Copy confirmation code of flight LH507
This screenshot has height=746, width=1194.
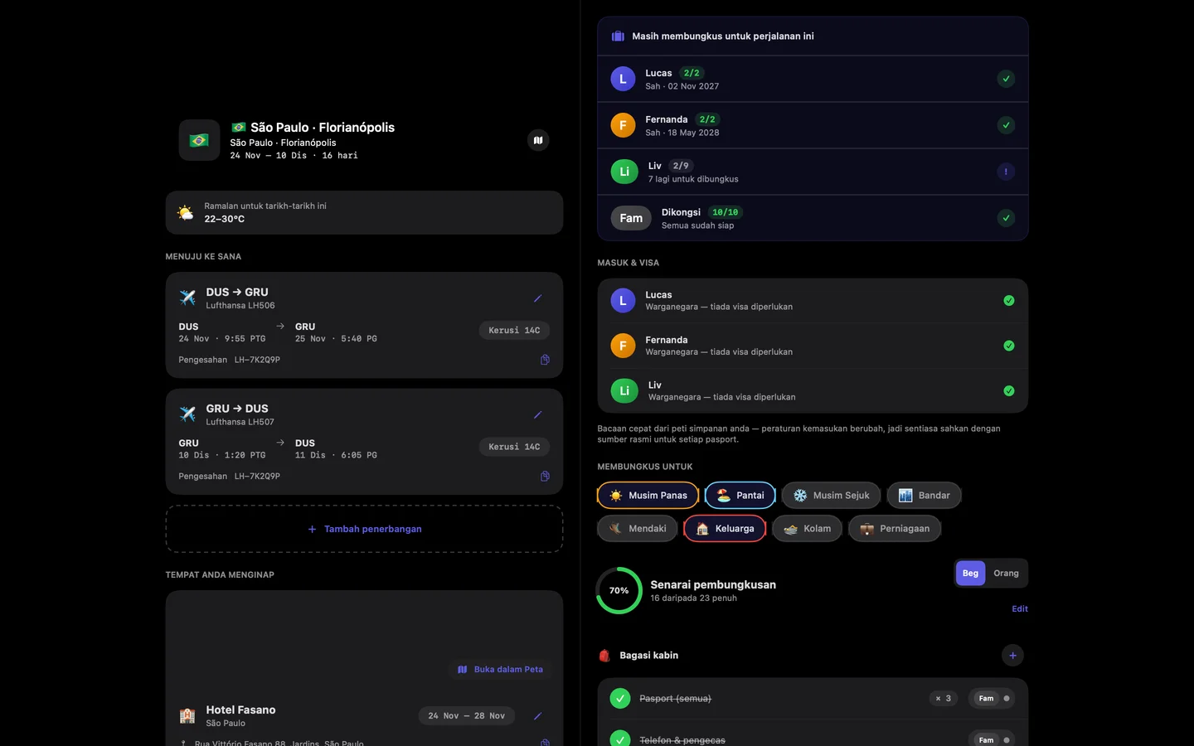(x=545, y=476)
